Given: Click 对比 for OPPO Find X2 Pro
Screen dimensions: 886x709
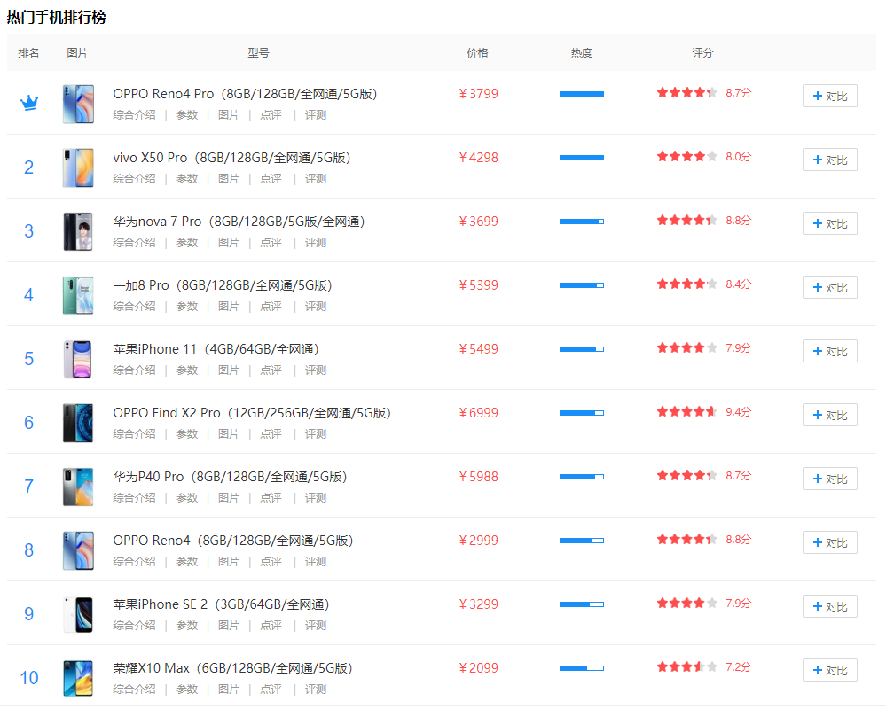Looking at the screenshot, I should point(829,415).
